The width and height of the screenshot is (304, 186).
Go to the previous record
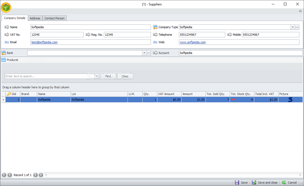click(x=10, y=175)
